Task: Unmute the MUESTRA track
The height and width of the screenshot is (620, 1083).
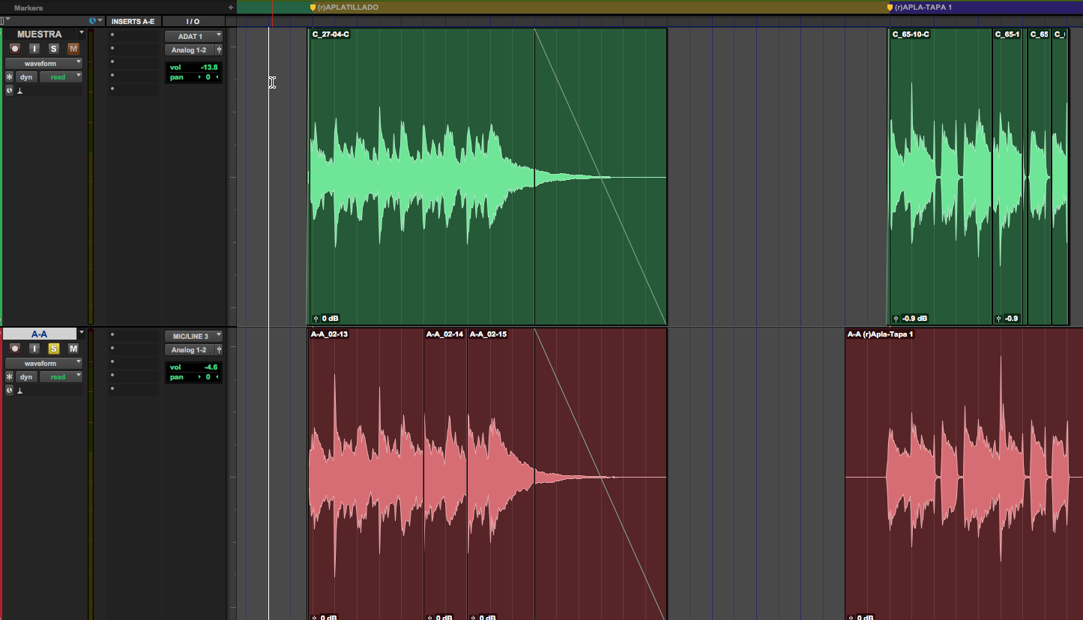Action: click(x=73, y=48)
